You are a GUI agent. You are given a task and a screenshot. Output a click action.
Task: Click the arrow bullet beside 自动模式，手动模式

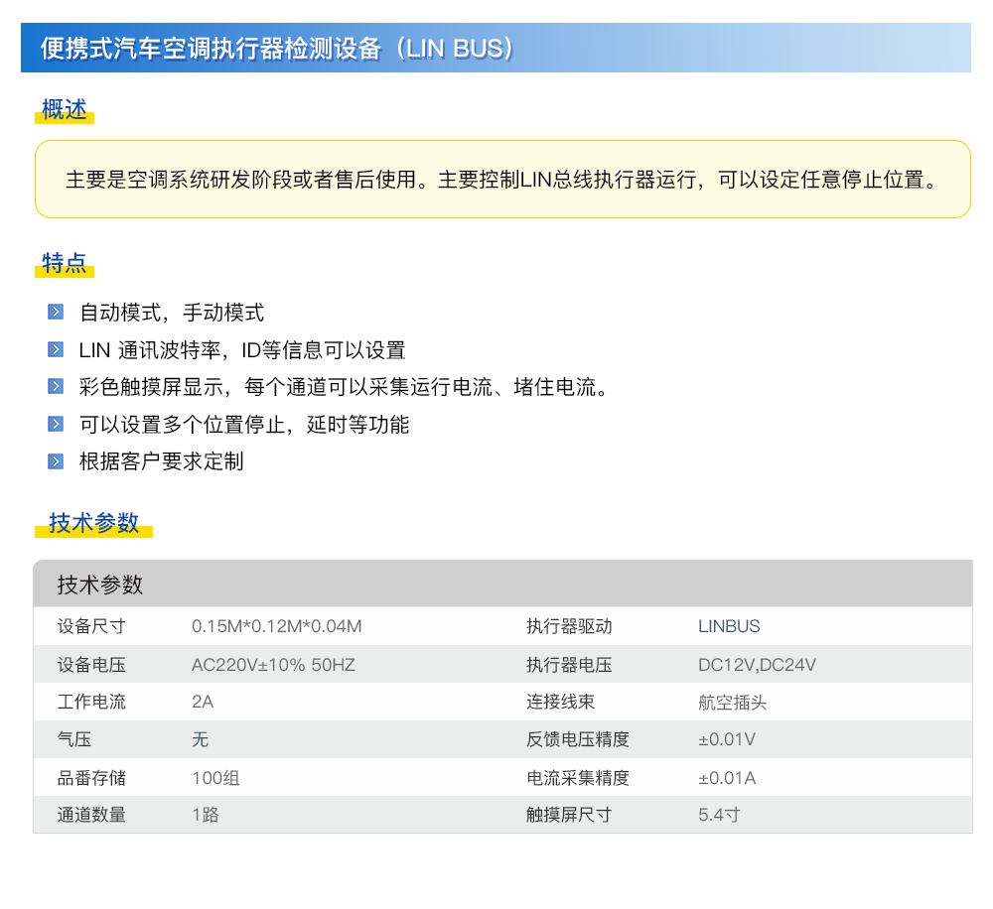point(56,313)
